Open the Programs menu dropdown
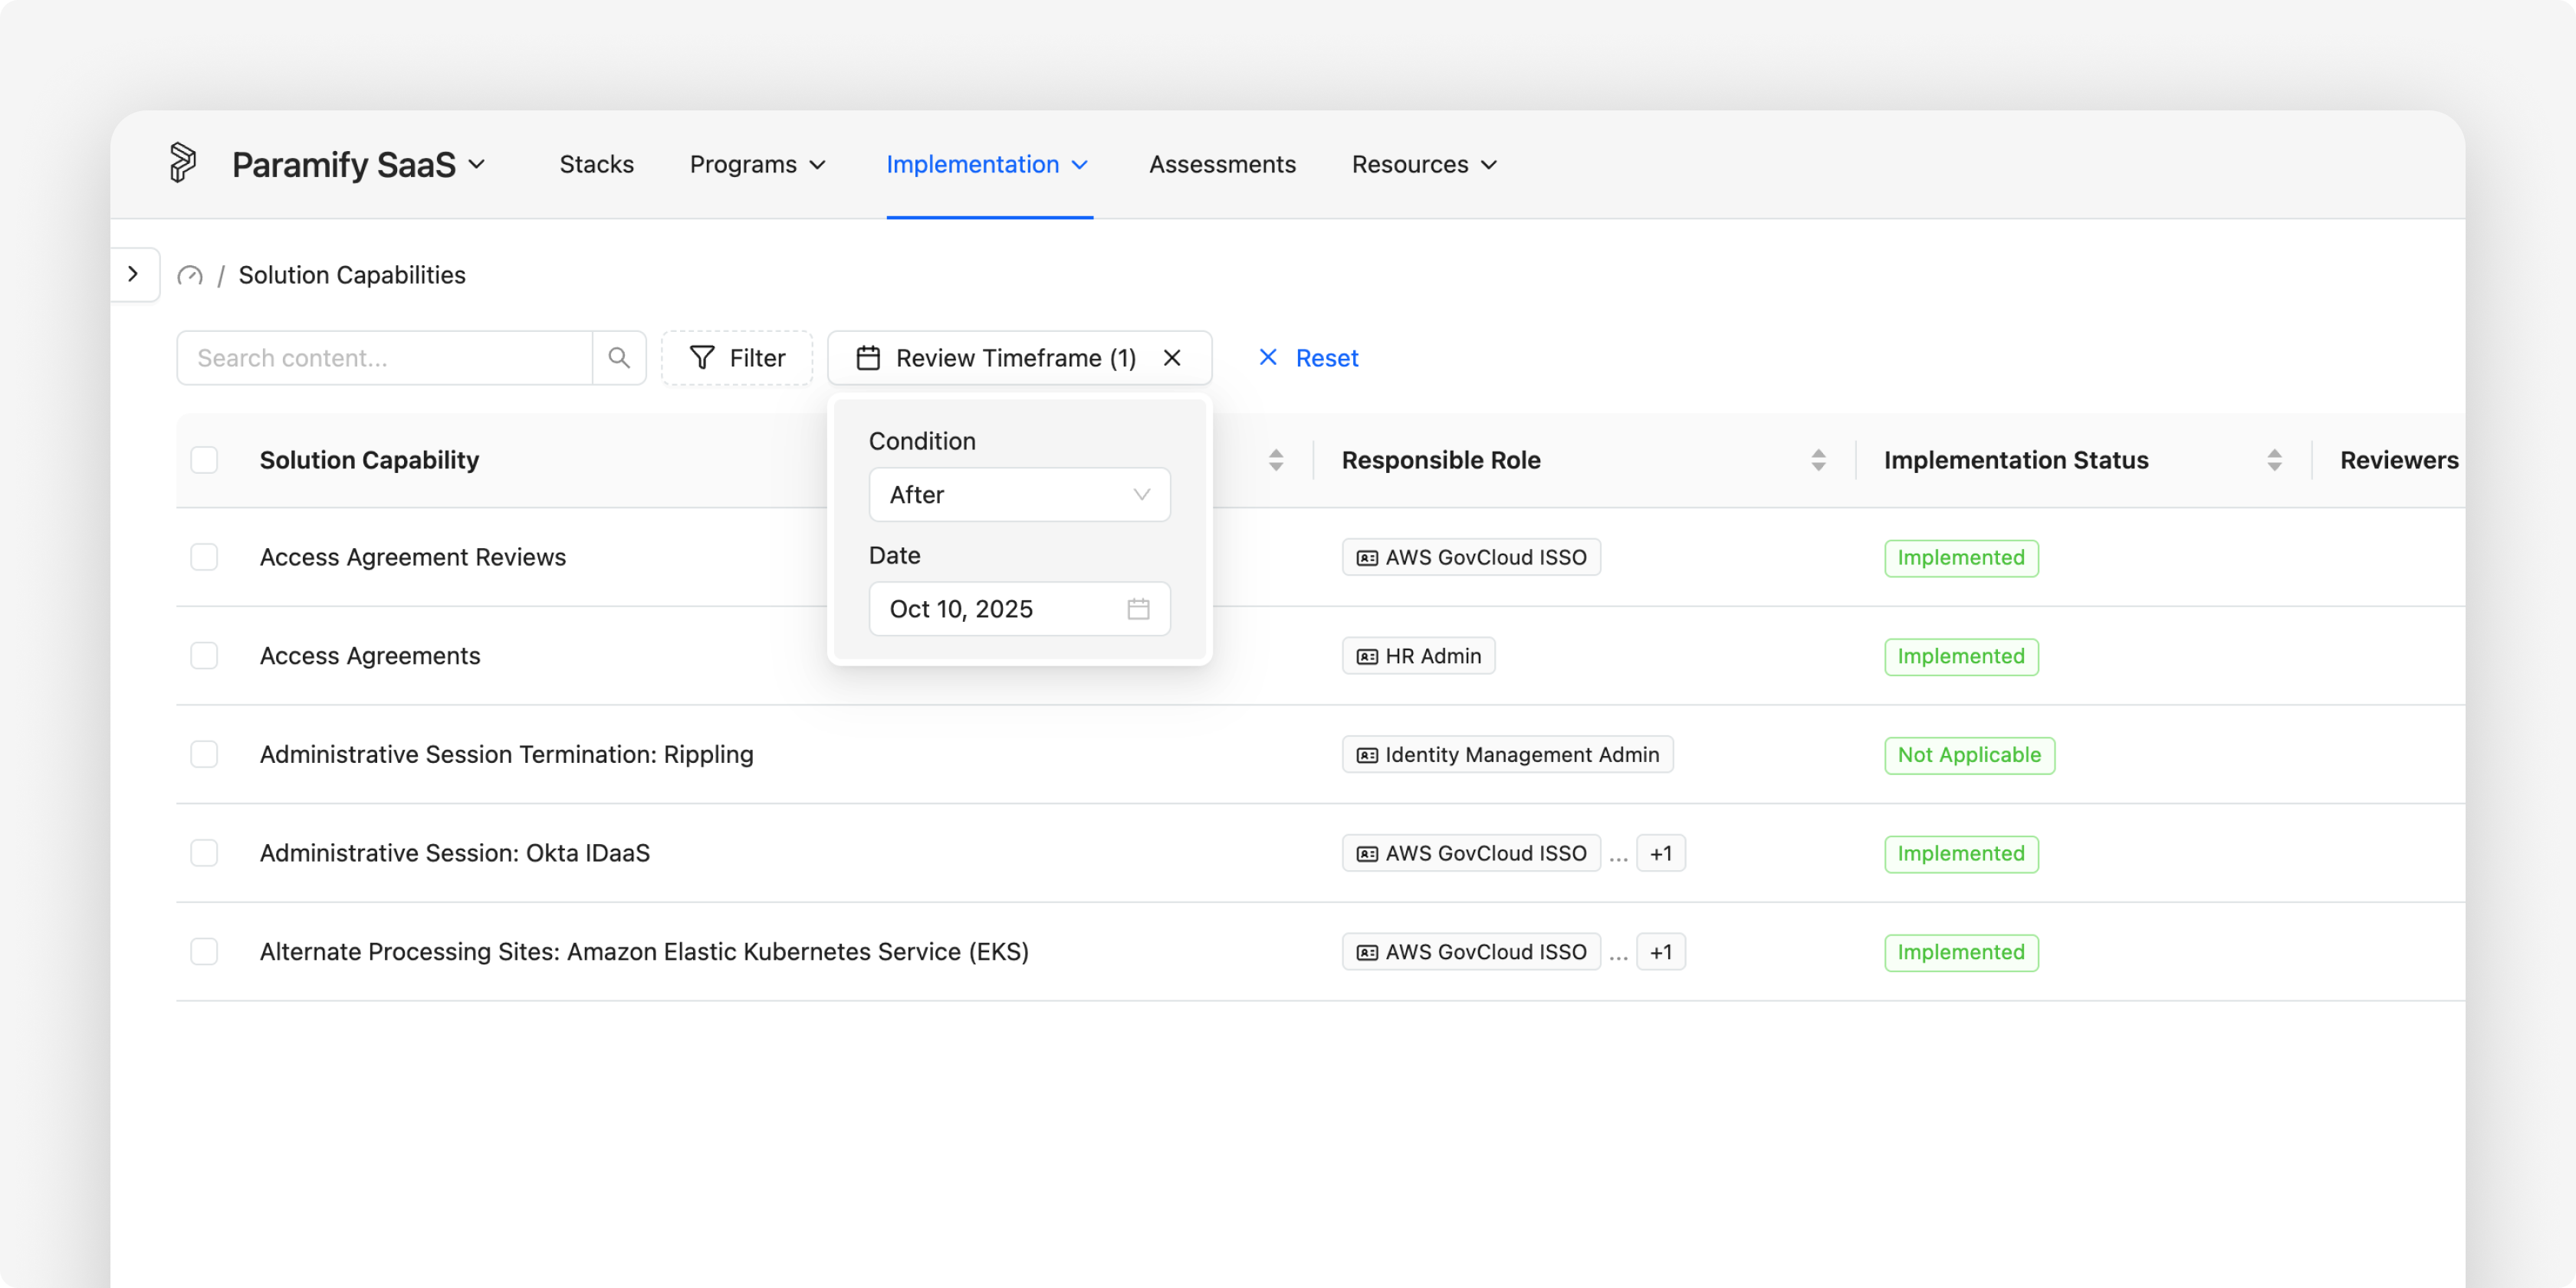Image resolution: width=2576 pixels, height=1288 pixels. click(757, 164)
